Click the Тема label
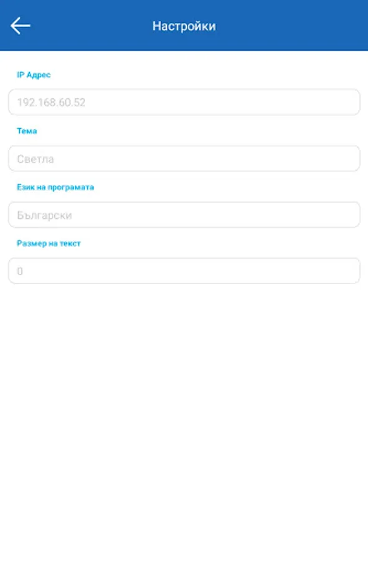This screenshot has height=563, width=368. [27, 131]
